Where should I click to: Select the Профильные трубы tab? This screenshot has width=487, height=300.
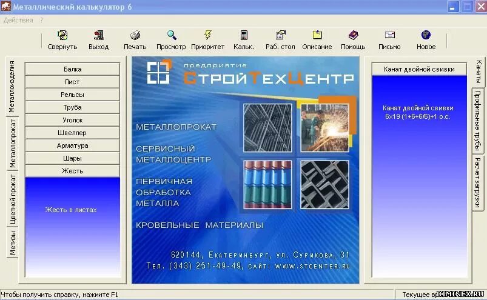pyautogui.click(x=478, y=121)
